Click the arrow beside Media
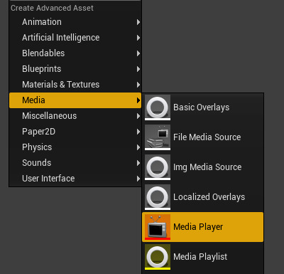Image resolution: width=284 pixels, height=274 pixels. (x=138, y=100)
